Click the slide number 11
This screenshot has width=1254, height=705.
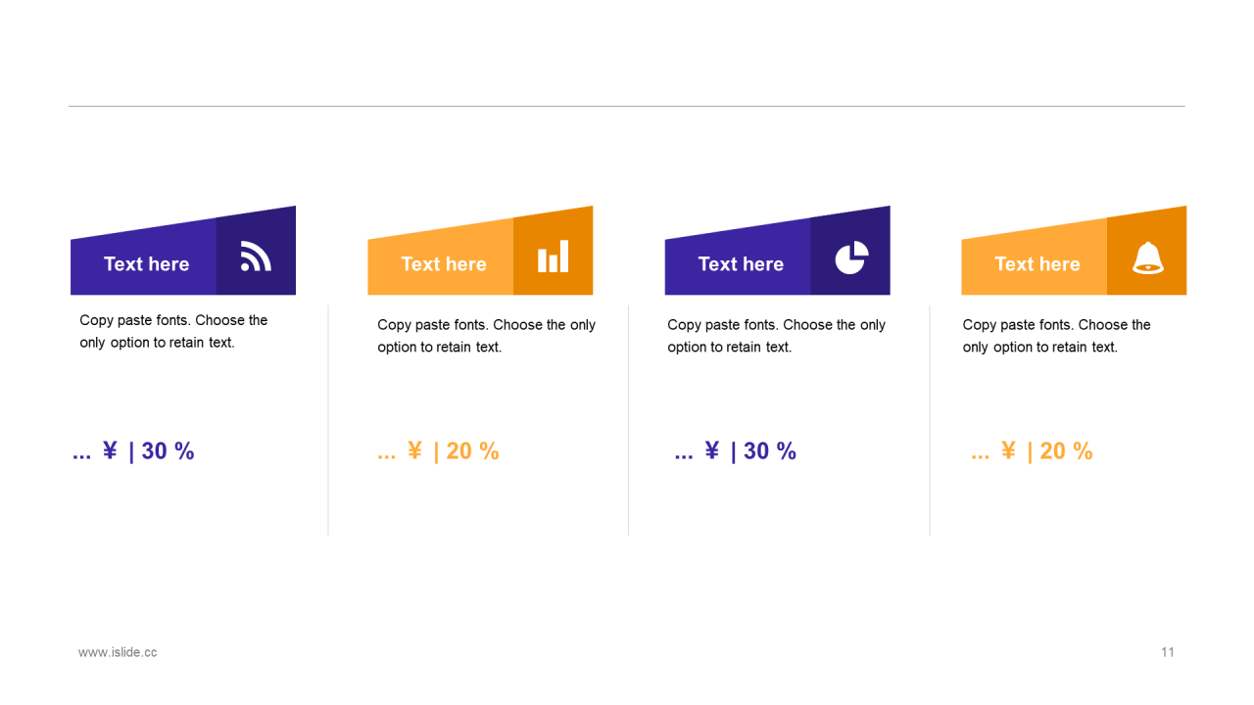point(1168,652)
